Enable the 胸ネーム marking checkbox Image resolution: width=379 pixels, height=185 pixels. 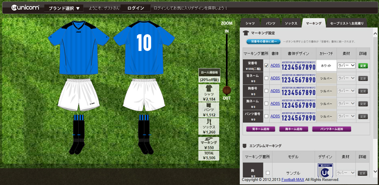coord(267,103)
